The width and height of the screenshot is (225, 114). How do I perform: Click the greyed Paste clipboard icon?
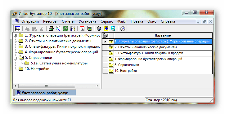pos(34,28)
